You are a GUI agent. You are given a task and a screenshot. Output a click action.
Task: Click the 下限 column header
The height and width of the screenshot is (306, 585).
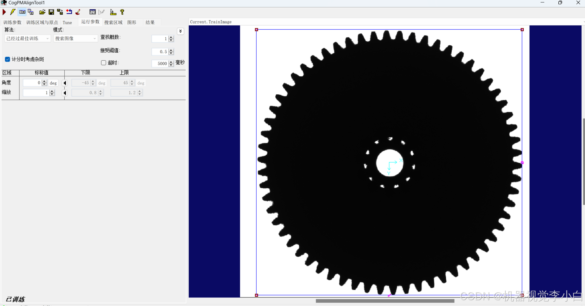point(86,73)
